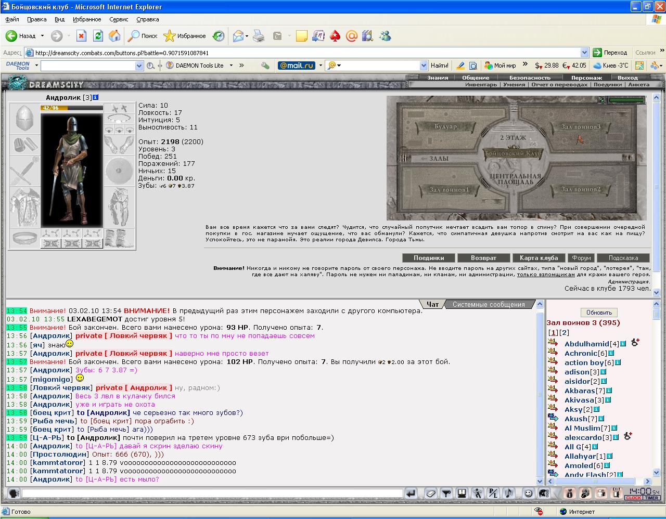Click the sword weapon slot
666x519 pixels.
click(x=24, y=171)
